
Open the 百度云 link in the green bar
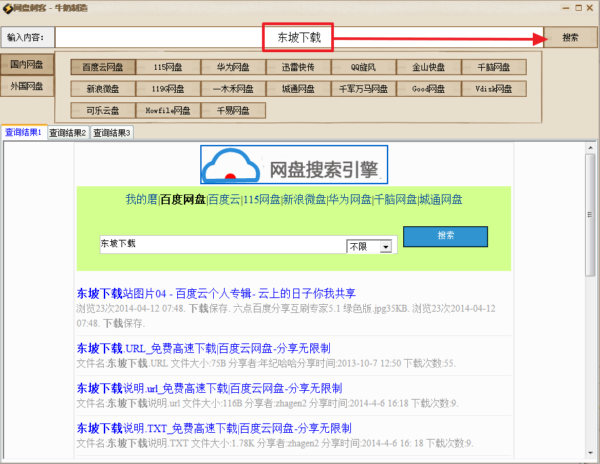coord(224,199)
